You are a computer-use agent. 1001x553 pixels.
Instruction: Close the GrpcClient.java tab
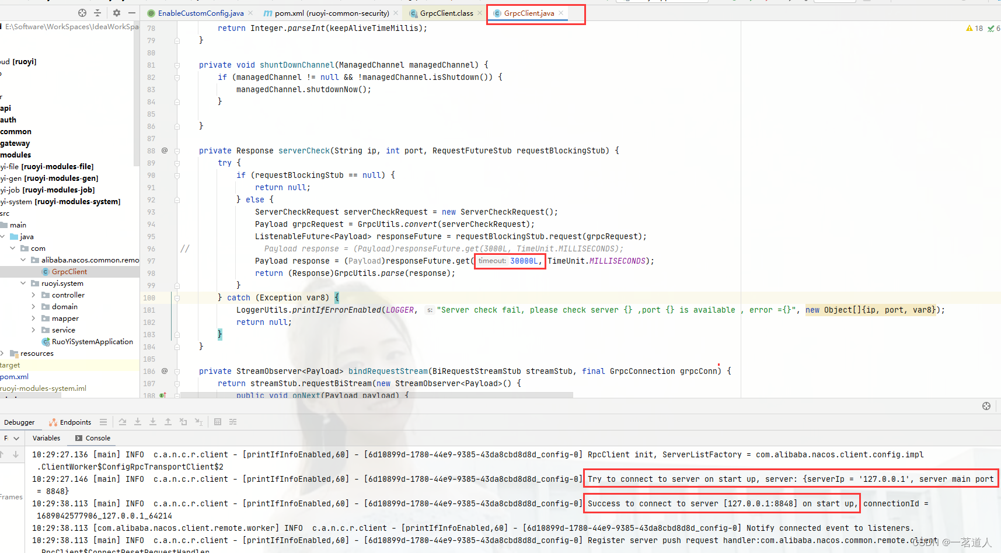click(561, 13)
